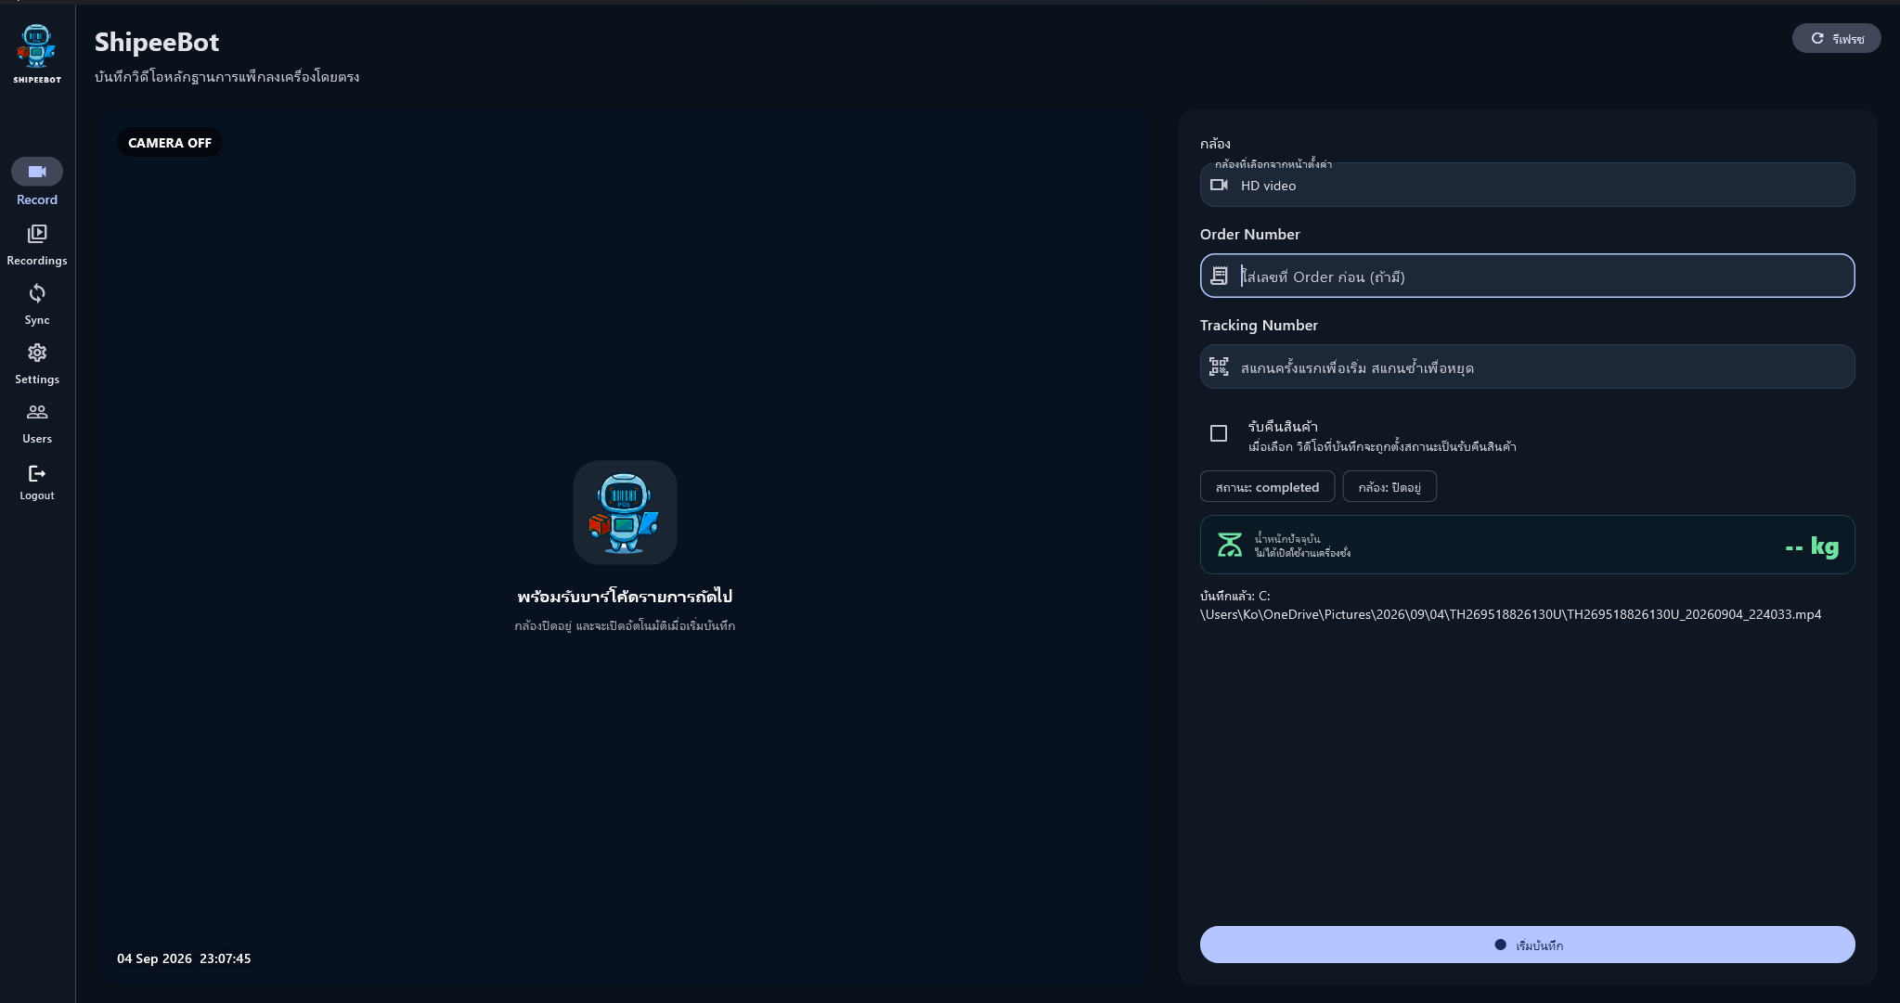Select the Users menu label
This screenshot has height=1003, width=1900.
point(37,439)
